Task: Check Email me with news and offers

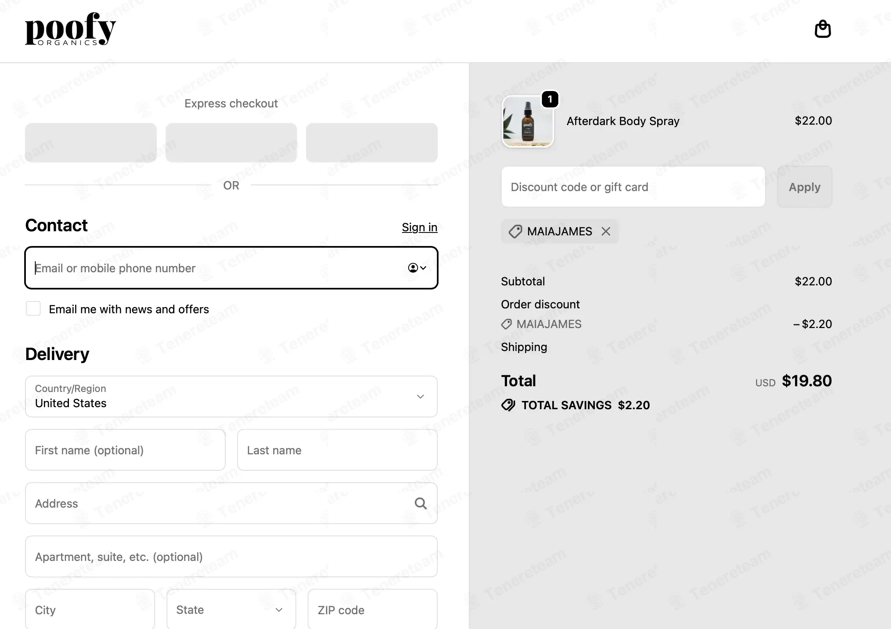Action: click(x=33, y=308)
